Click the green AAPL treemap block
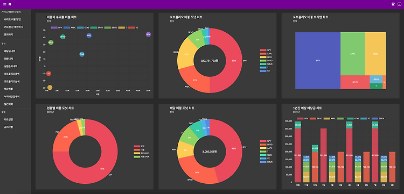The width and height of the screenshot is (404, 194). coord(352,54)
